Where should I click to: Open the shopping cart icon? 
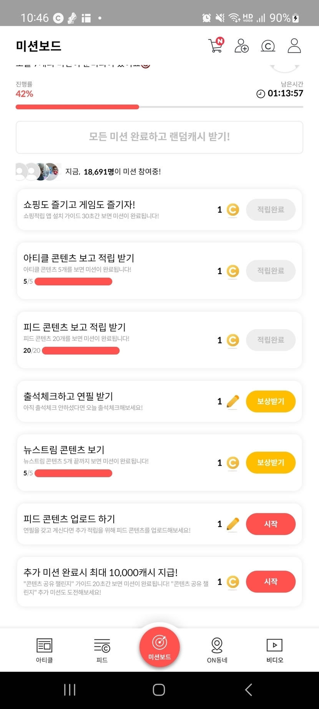click(x=216, y=46)
